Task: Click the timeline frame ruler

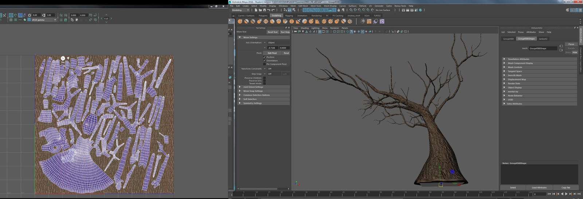Action: (364, 194)
